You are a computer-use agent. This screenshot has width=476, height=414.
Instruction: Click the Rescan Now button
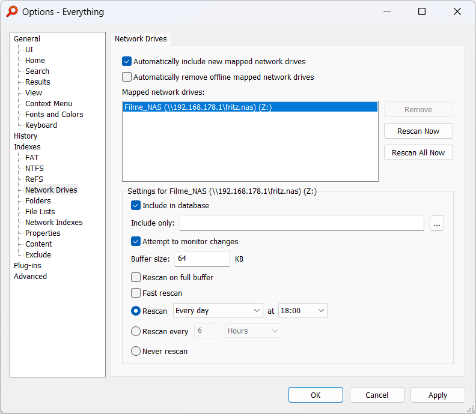(418, 131)
